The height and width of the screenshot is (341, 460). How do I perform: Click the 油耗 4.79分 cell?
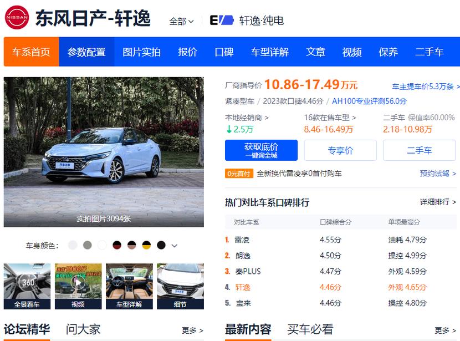pos(407,240)
